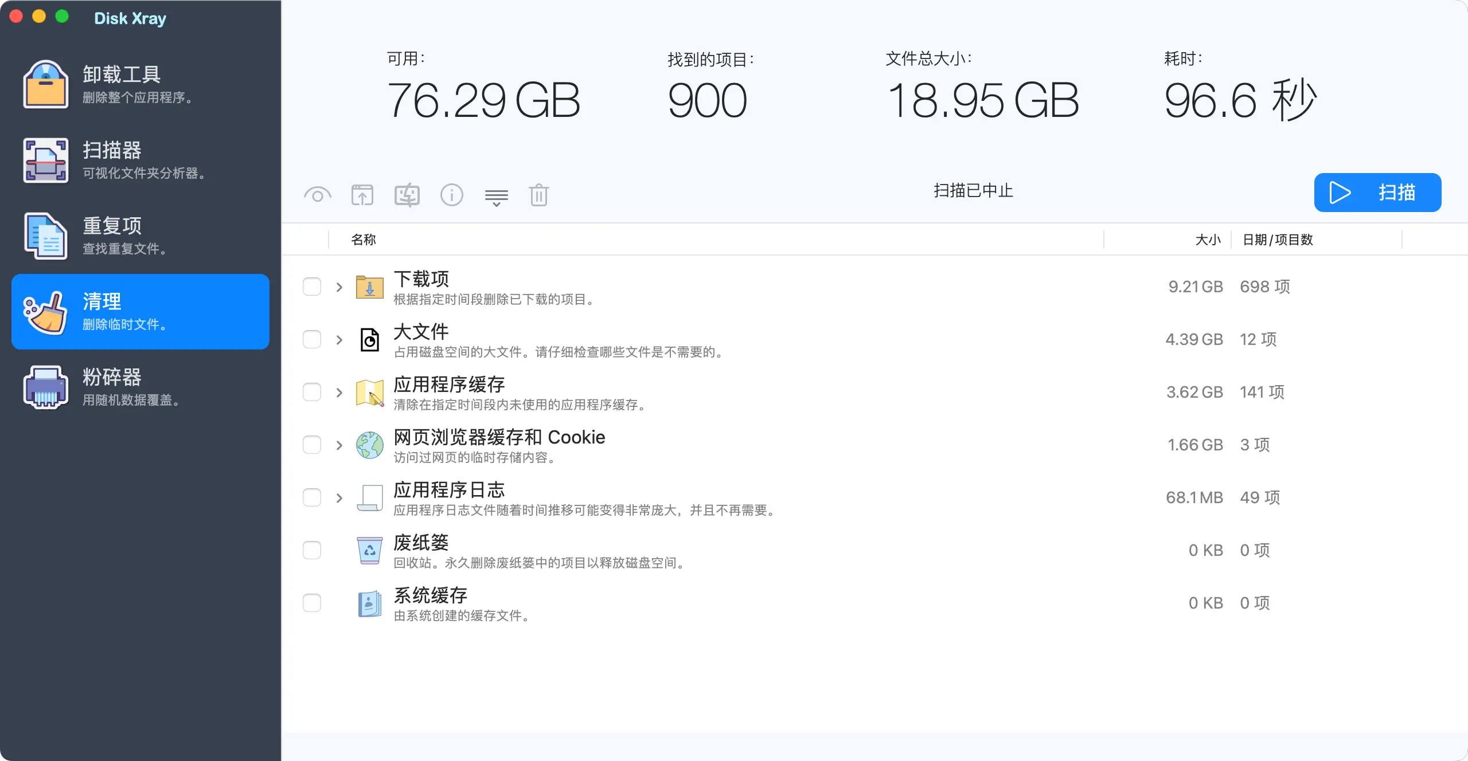
Task: Click the info toolbar icon
Action: coord(451,195)
